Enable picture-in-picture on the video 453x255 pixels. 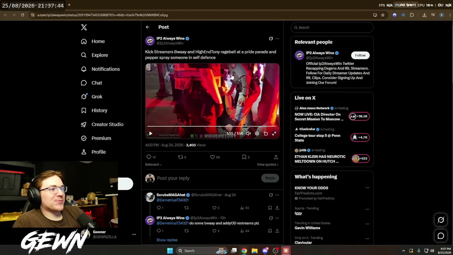tap(265, 134)
